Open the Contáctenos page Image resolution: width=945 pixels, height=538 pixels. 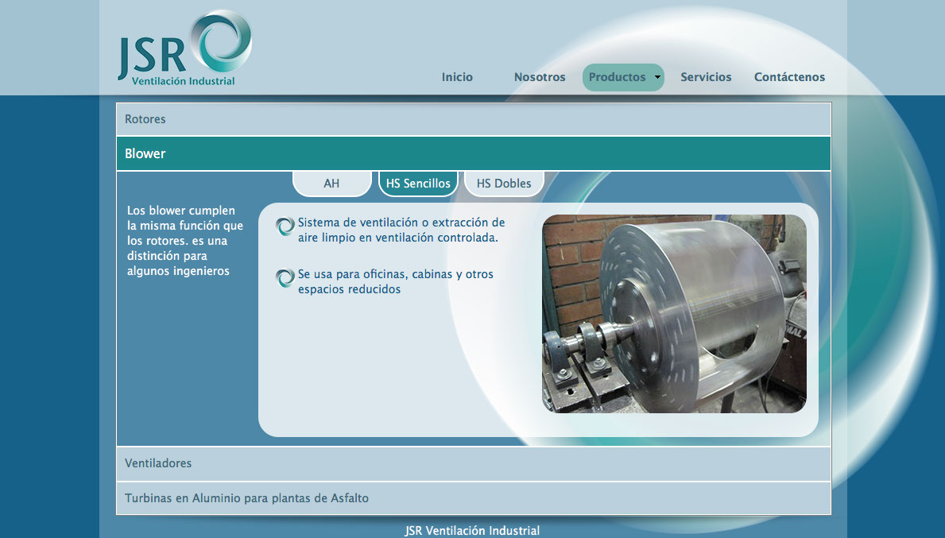point(789,77)
